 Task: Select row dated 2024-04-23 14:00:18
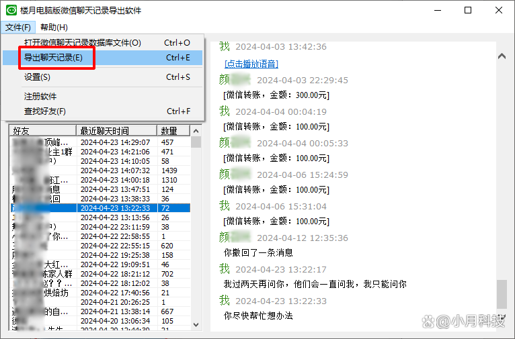[100, 180]
